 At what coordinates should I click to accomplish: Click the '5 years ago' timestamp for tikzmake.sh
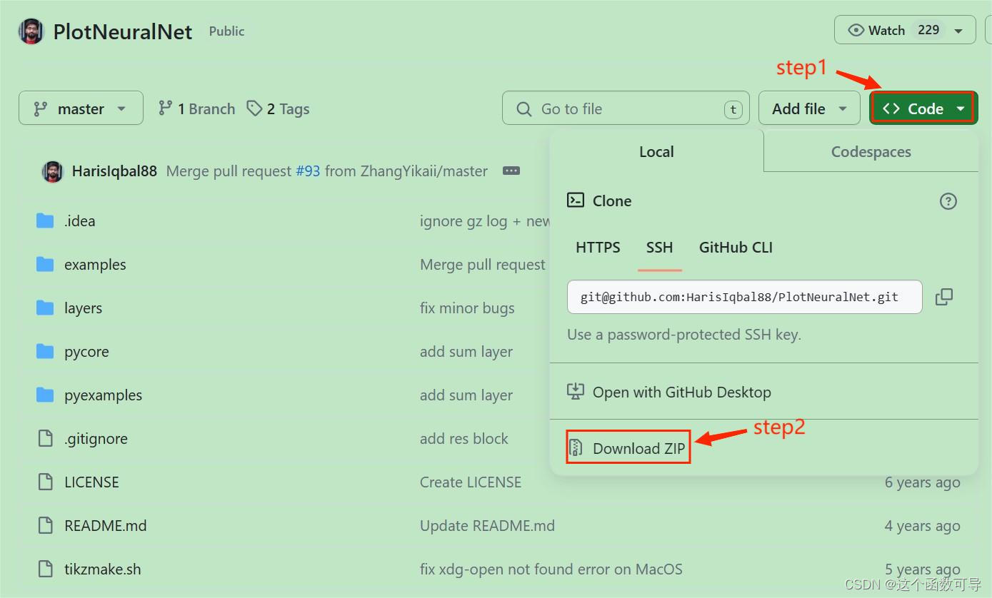click(x=922, y=570)
